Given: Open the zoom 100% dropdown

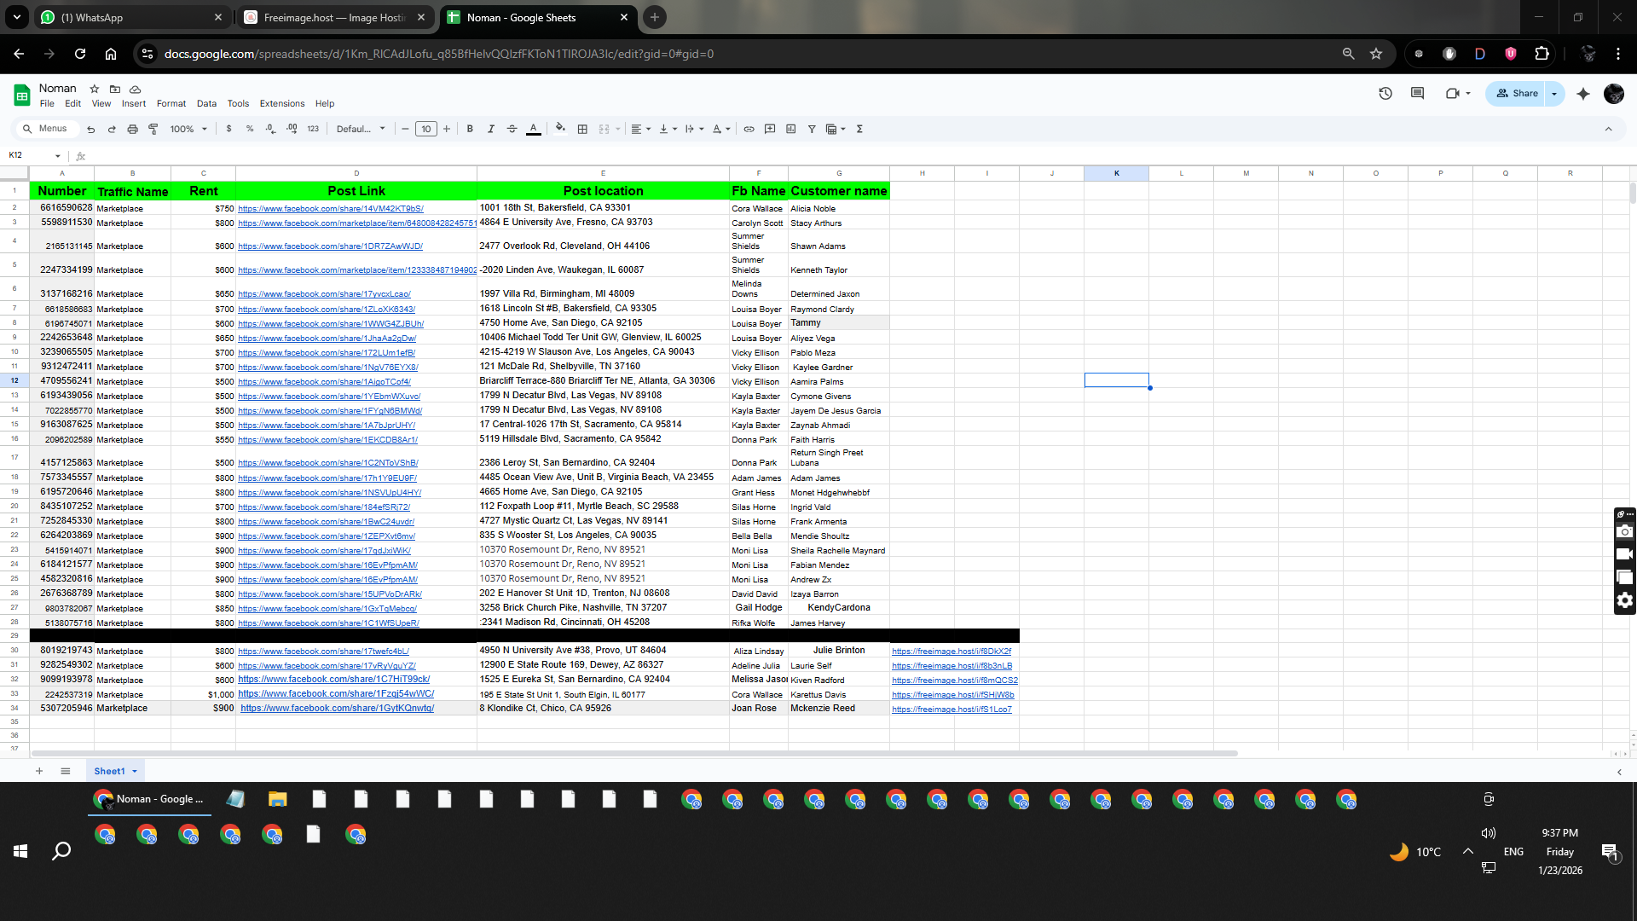Looking at the screenshot, I should click(188, 129).
